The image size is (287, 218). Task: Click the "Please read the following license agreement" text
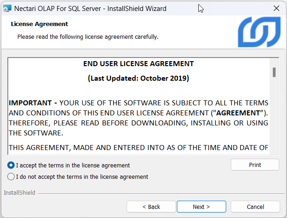point(88,36)
